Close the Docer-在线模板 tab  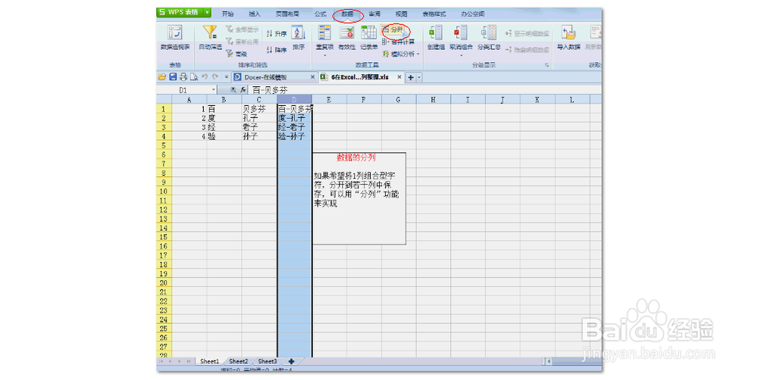tap(312, 77)
